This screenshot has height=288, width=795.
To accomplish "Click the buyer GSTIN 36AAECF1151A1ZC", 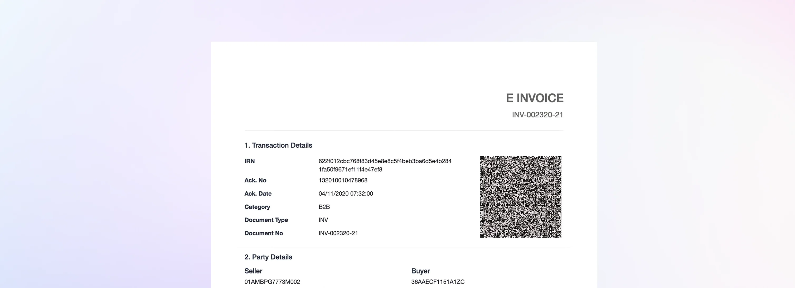I will click(437, 281).
